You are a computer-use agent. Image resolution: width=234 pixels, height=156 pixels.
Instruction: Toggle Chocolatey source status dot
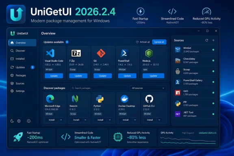213,61
